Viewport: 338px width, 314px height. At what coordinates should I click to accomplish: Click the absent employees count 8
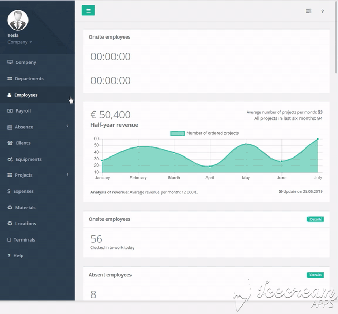pyautogui.click(x=93, y=294)
